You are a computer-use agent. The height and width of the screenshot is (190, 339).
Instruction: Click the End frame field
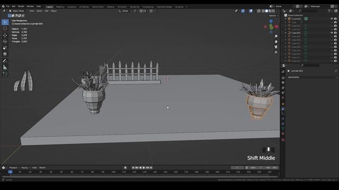(271, 168)
